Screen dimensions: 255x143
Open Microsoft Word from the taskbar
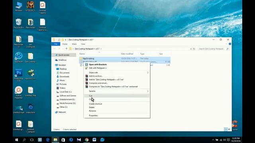pyautogui.click(x=94, y=140)
